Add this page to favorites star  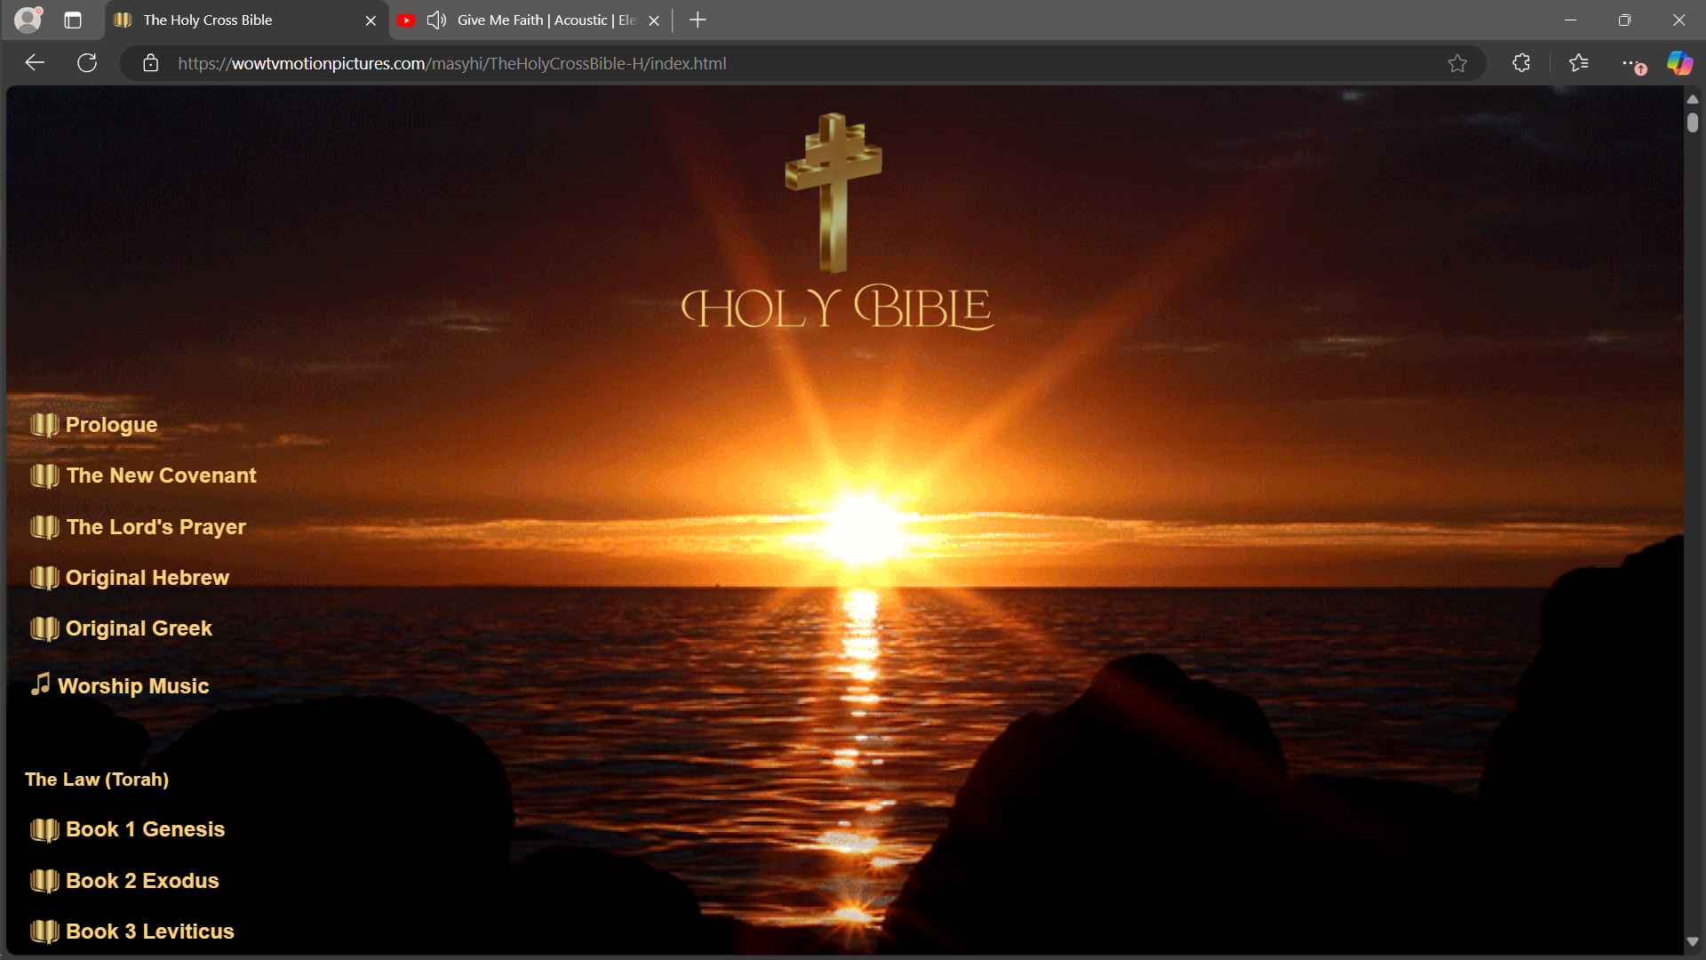pyautogui.click(x=1457, y=63)
